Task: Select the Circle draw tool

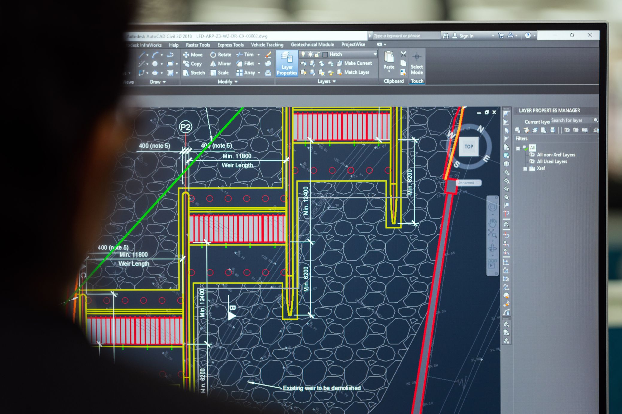Action: pyautogui.click(x=155, y=64)
